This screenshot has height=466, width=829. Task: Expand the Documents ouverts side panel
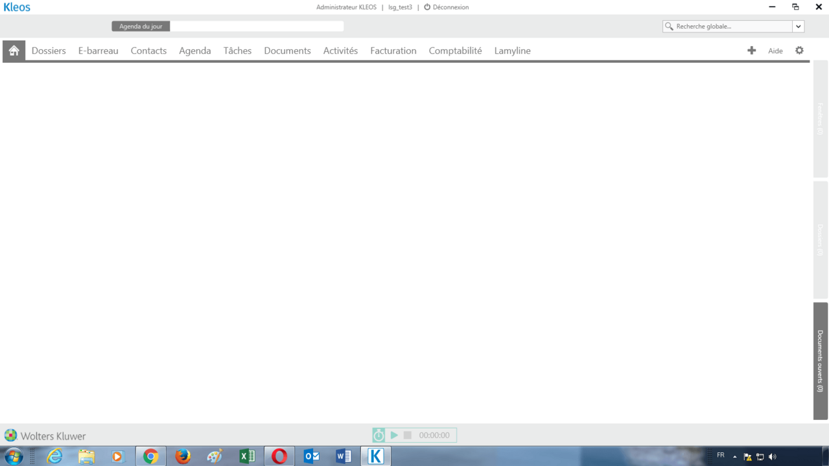821,361
